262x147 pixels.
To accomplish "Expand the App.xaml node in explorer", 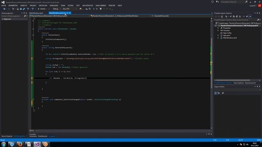I will tap(218, 36).
